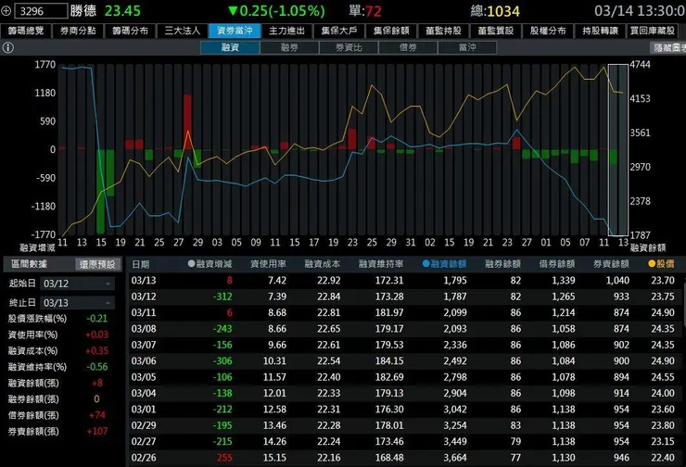Click the 日期 column header
This screenshot has width=686, height=467.
(141, 264)
